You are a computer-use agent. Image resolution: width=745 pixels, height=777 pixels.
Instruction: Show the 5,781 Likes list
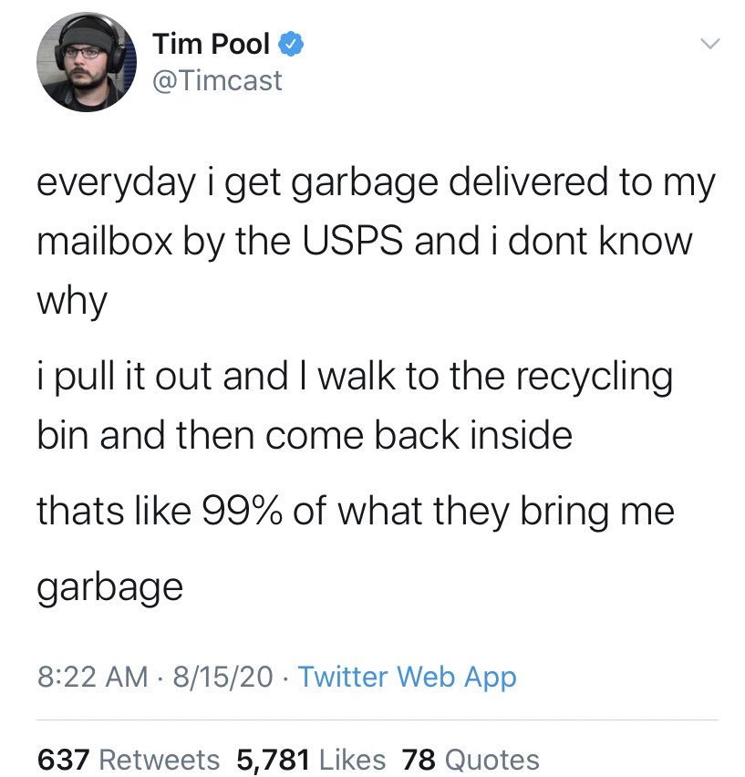click(x=311, y=760)
